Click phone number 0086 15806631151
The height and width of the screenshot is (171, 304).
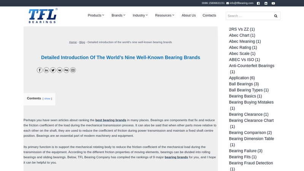coord(213,3)
